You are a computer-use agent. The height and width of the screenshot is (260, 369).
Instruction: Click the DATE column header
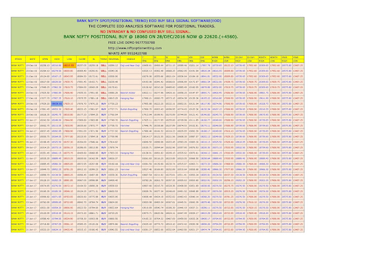click(x=32, y=59)
